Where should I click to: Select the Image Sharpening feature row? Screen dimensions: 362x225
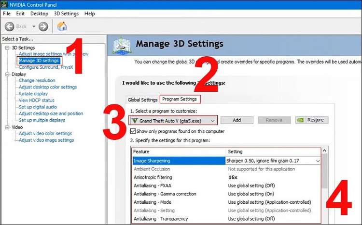coord(179,161)
